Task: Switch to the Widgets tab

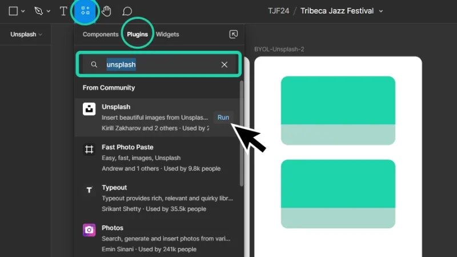Action: tap(167, 34)
